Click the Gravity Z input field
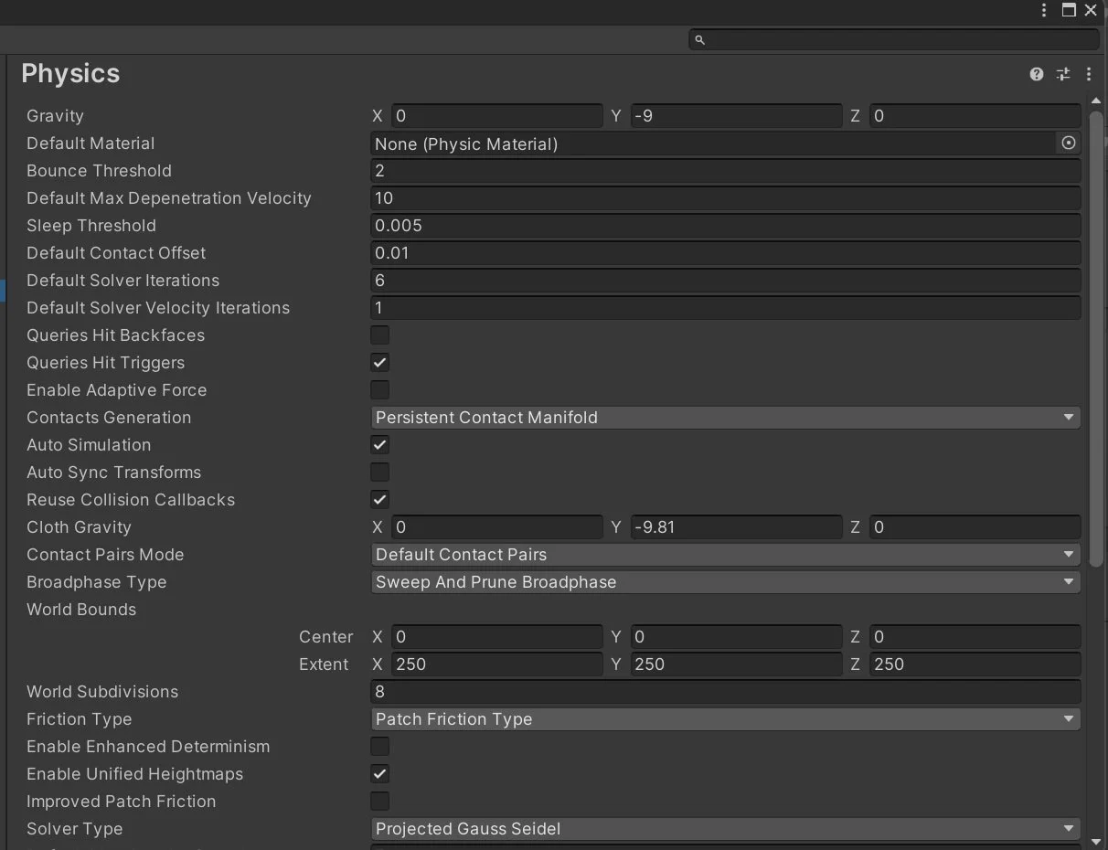 975,115
